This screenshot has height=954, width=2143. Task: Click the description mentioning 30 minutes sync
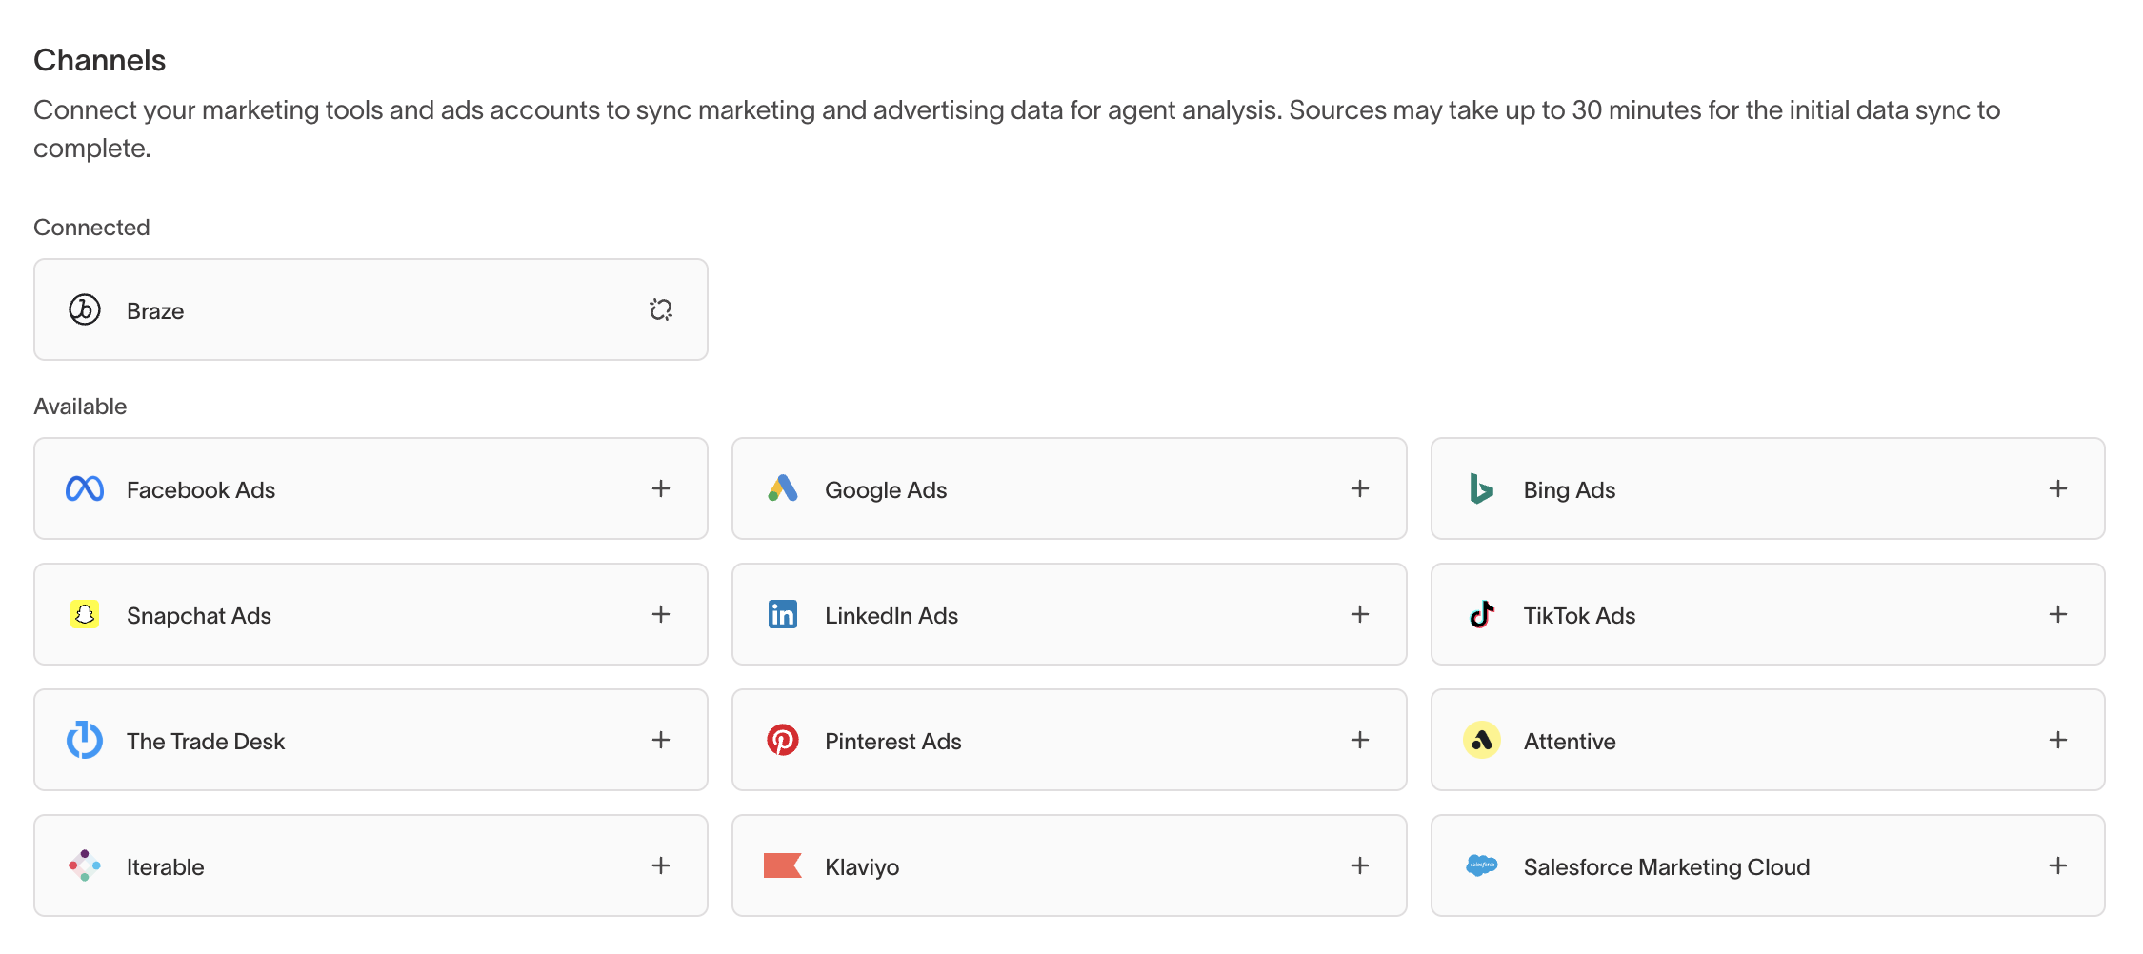(x=1017, y=129)
